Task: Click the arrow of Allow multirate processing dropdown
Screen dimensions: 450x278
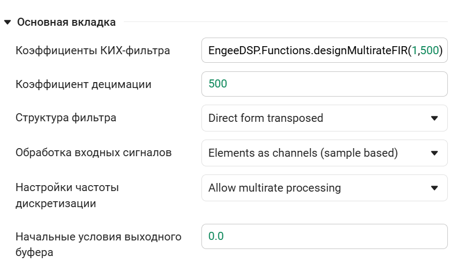Action: point(434,188)
